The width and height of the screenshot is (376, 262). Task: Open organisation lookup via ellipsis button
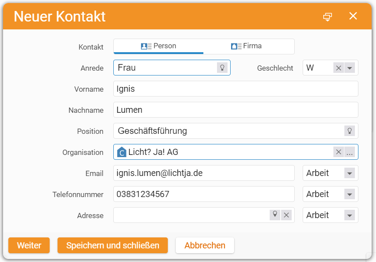(350, 152)
